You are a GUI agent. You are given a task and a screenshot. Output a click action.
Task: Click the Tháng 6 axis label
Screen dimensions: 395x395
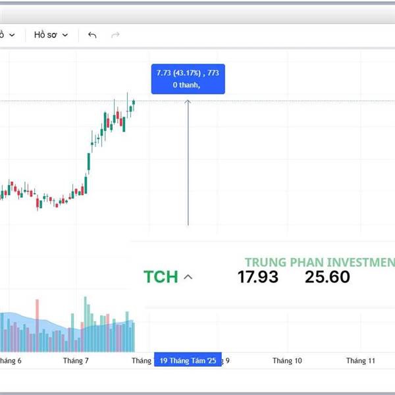pos(10,361)
